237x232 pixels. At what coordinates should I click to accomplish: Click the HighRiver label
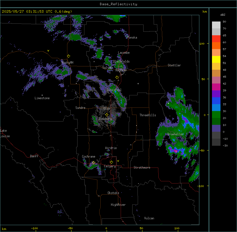118,205
